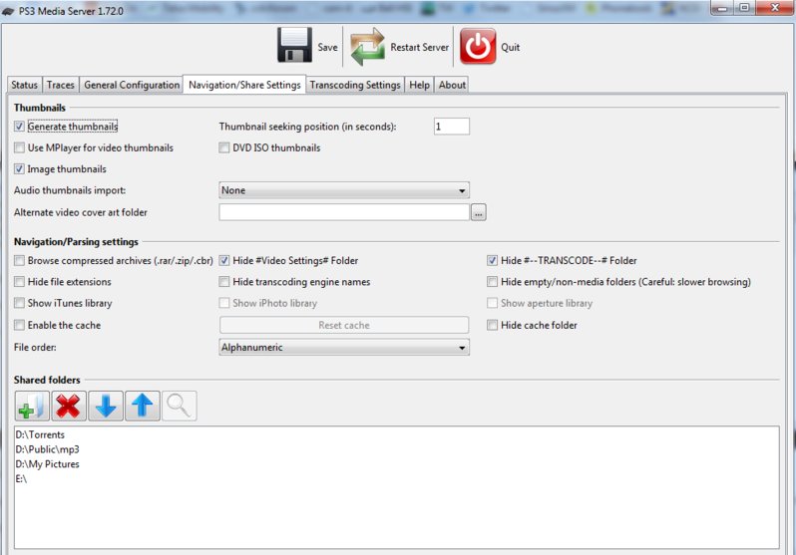Check Hide cache folder

pyautogui.click(x=492, y=325)
